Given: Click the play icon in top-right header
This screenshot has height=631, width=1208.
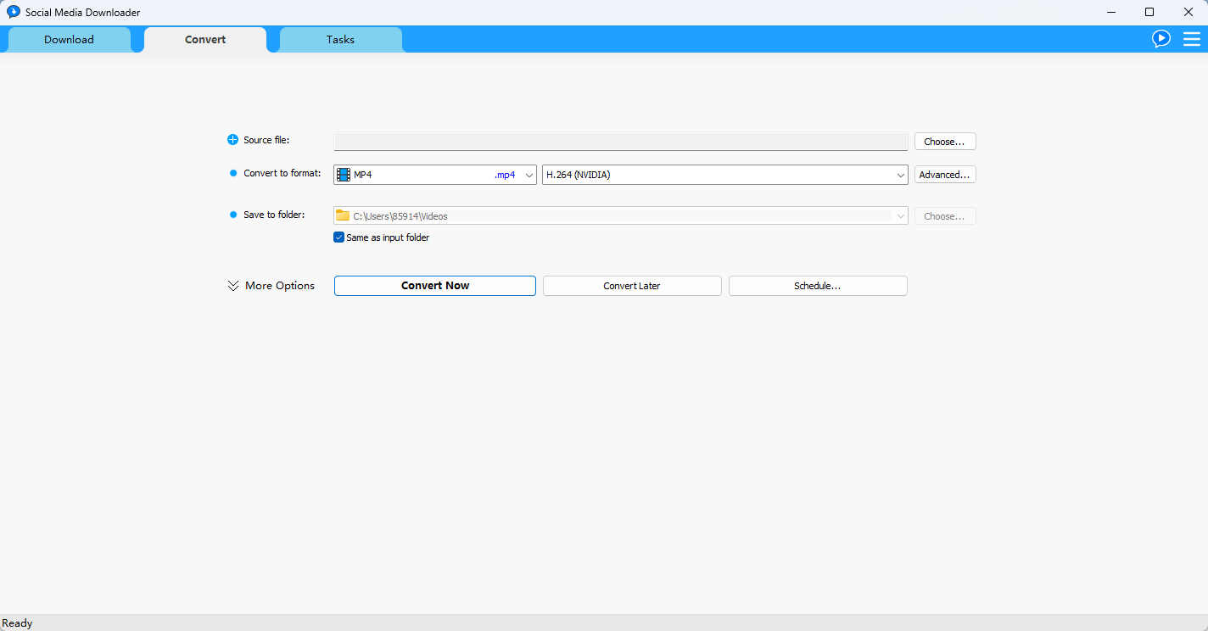Looking at the screenshot, I should (x=1161, y=39).
